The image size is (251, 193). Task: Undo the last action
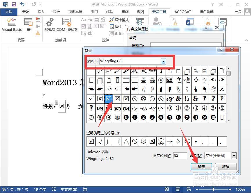22,4
